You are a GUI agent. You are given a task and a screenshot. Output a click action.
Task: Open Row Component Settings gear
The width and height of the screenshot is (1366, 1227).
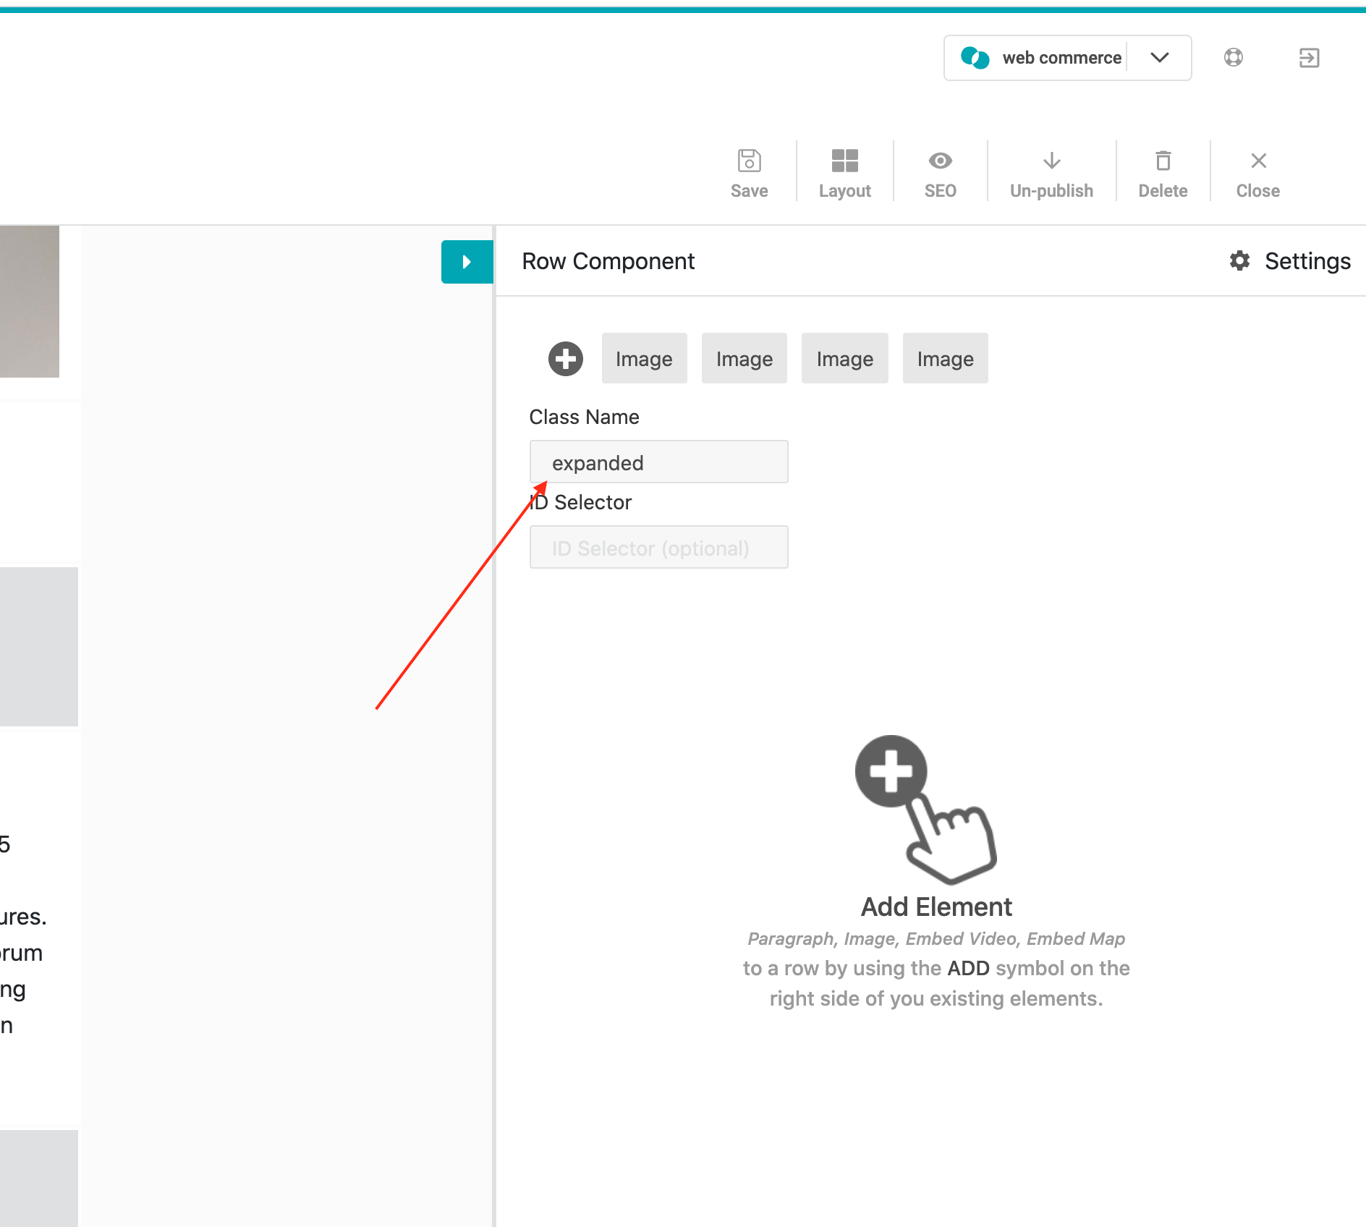pos(1239,260)
